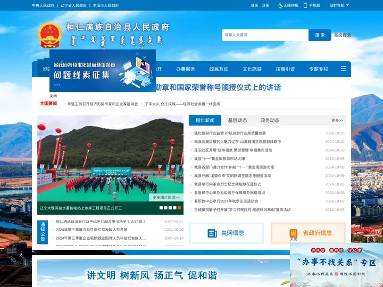Screen dimensions: 383x287
Task: Expand the 站群导航 dropdown
Action: tap(339, 5)
